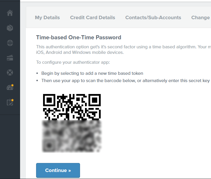Go to the Home dashboard icon

click(10, 13)
